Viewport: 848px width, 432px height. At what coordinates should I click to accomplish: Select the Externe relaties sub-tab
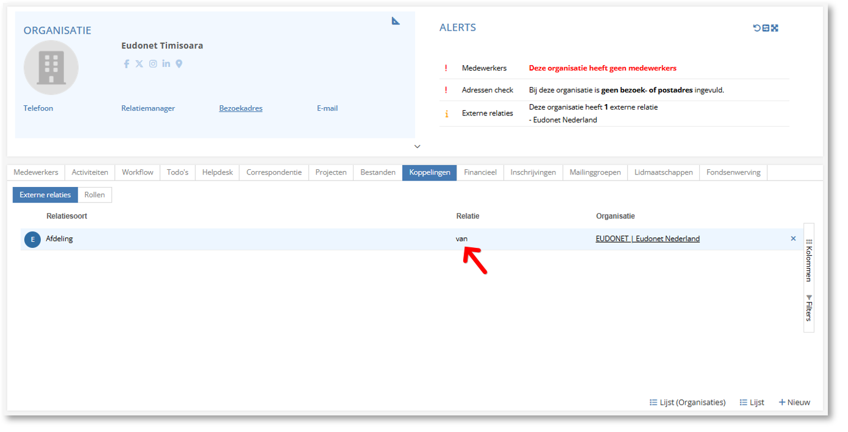(45, 195)
